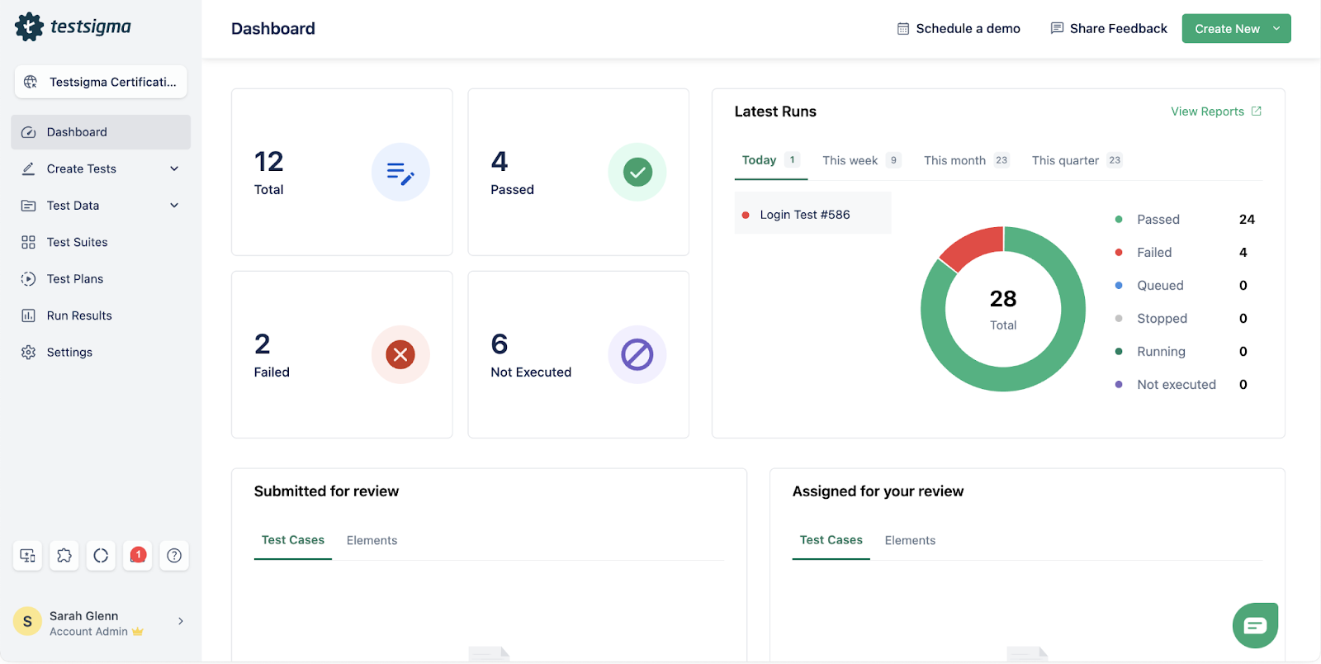Expand the Test Data chevron
The width and height of the screenshot is (1321, 664).
click(x=174, y=205)
